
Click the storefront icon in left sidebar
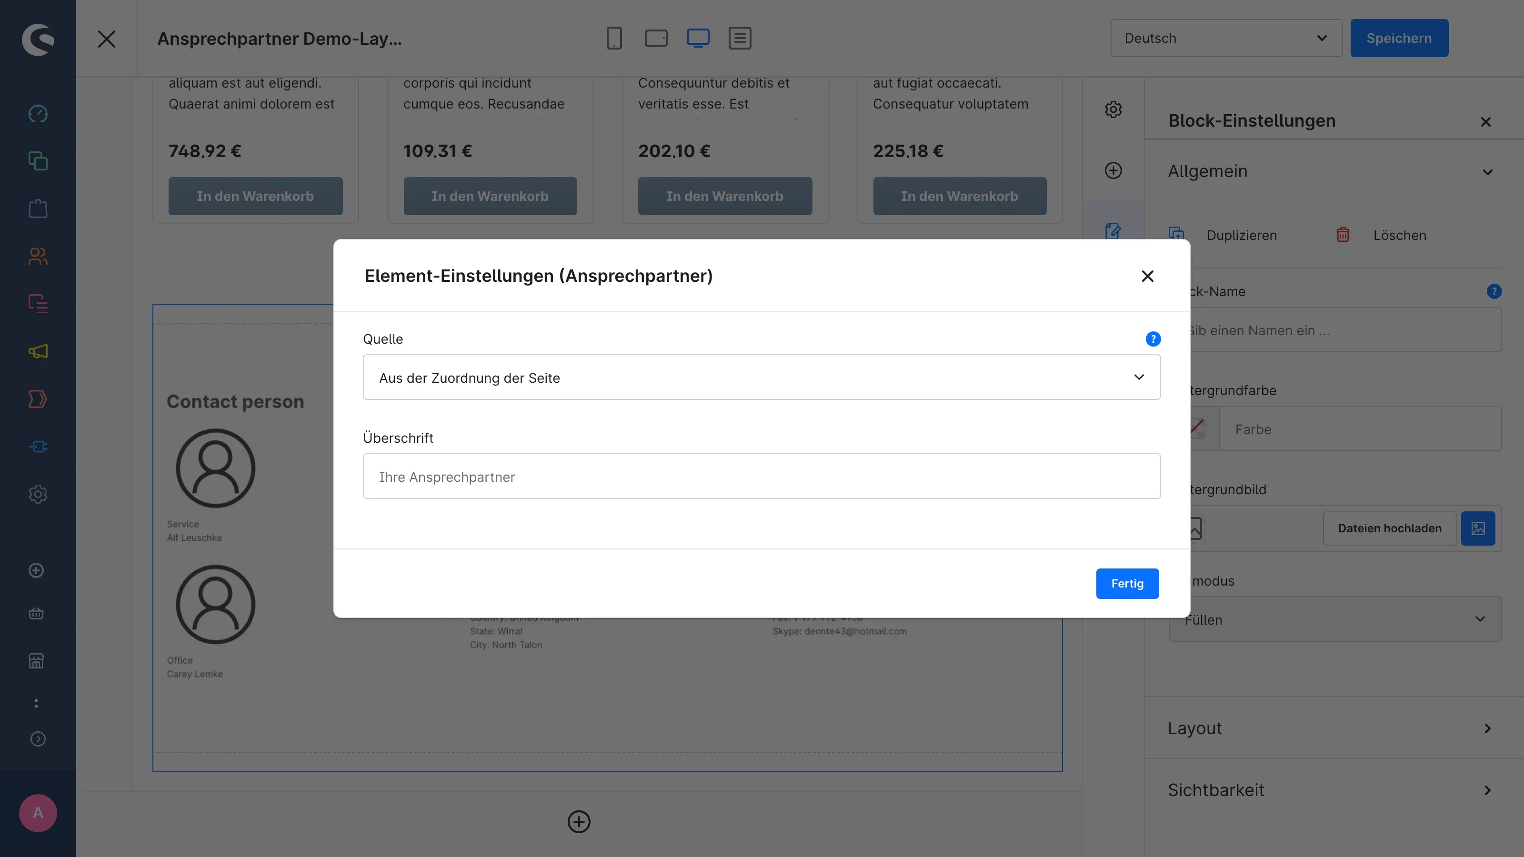pos(36,661)
